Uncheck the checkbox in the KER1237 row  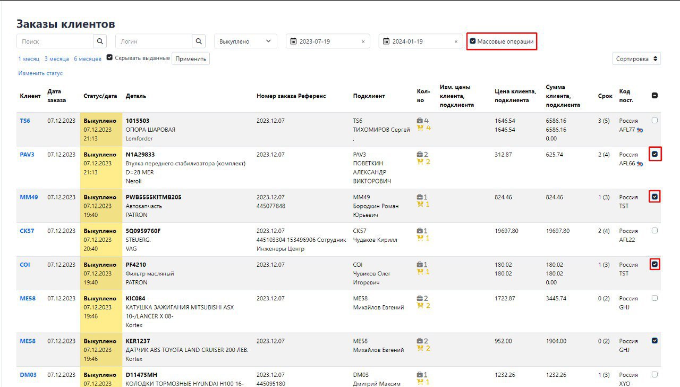coord(654,341)
